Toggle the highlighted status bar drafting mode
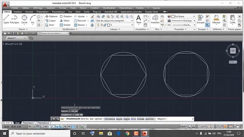 click(73, 127)
